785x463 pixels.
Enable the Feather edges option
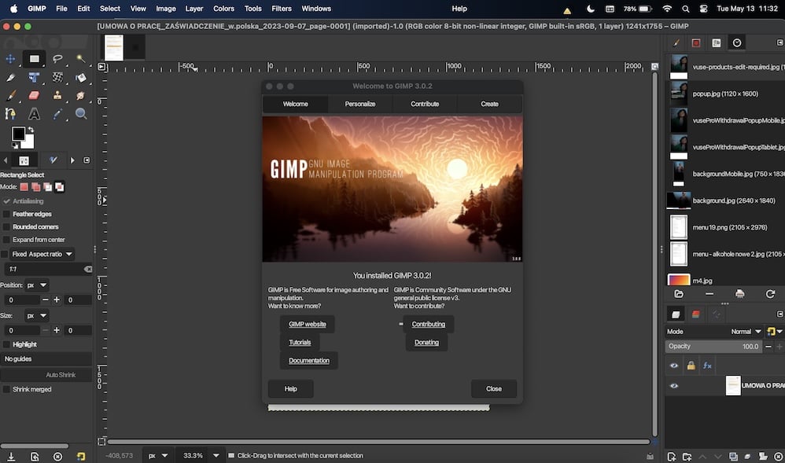tap(6, 215)
